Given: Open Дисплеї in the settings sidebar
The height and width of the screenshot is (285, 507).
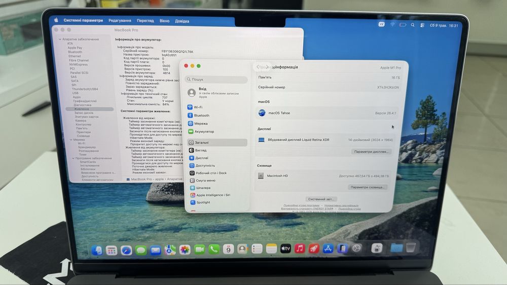Looking at the screenshot, I should coord(217,158).
